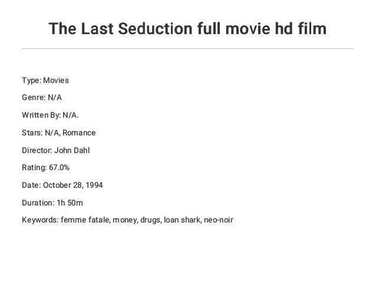Click the word Movies after Type
Image resolution: width=376 pixels, height=282 pixels.
[x=56, y=80]
